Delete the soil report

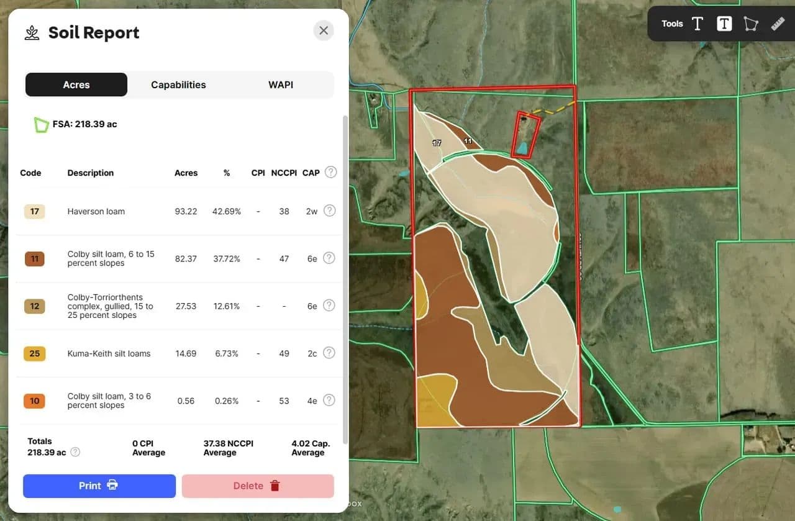click(x=258, y=486)
